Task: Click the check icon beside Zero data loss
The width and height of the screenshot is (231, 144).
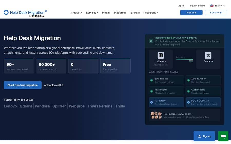Action: coord(151,80)
